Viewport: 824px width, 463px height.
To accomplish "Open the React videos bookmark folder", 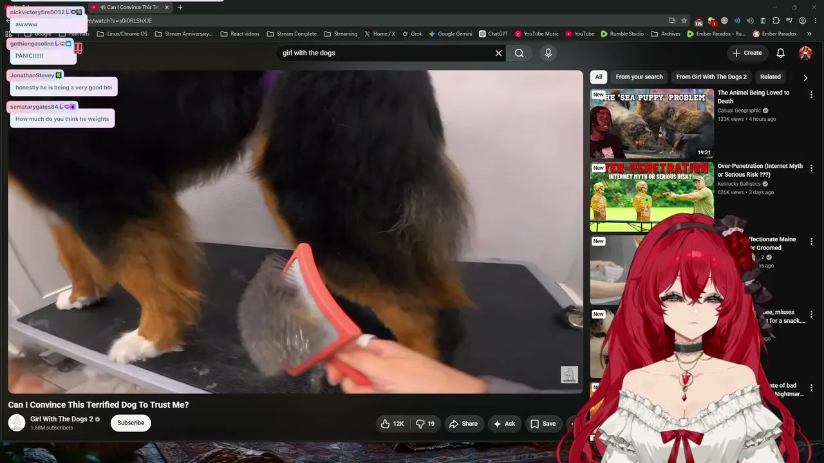I will point(239,34).
